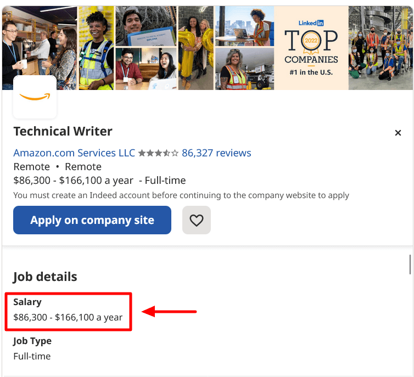Click the vertical scrollbar beside Job details
This screenshot has height=377, width=414.
410,265
